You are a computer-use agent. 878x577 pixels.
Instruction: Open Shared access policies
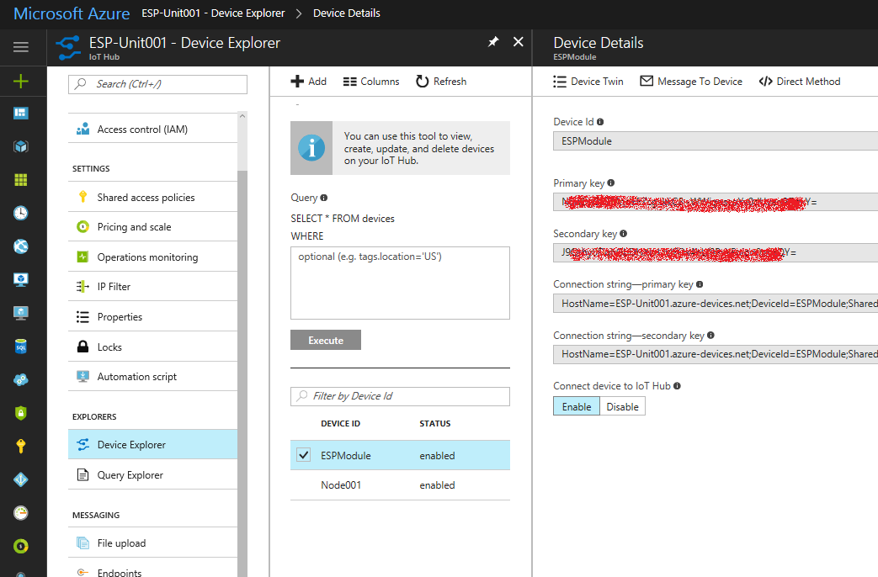pos(152,197)
